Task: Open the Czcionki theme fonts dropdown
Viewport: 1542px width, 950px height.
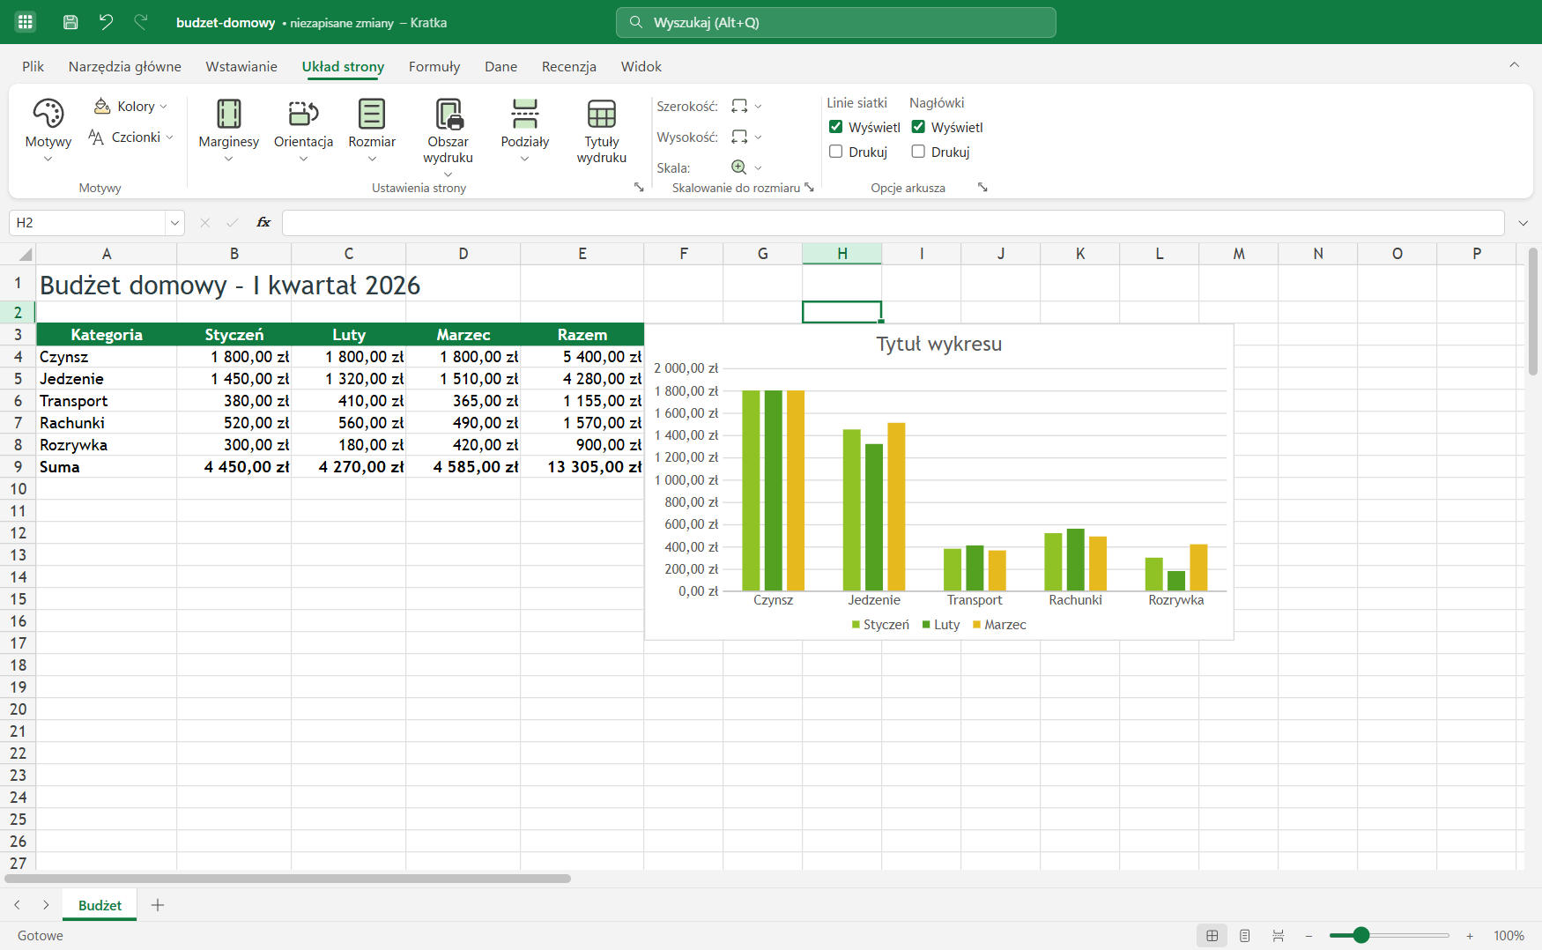Action: click(x=130, y=137)
